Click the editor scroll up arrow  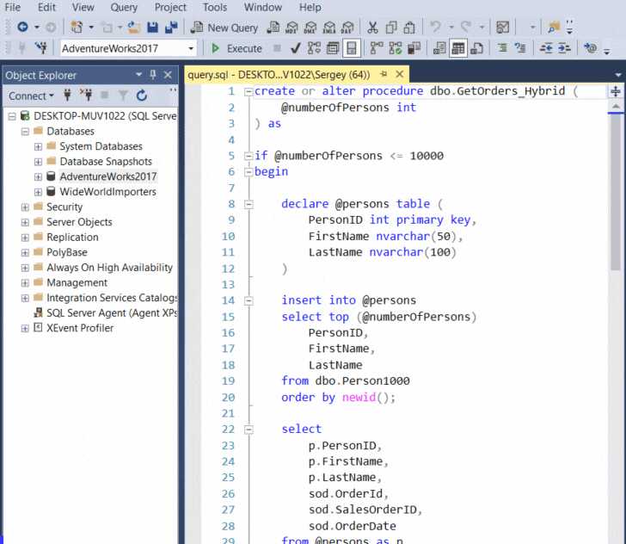[x=616, y=106]
